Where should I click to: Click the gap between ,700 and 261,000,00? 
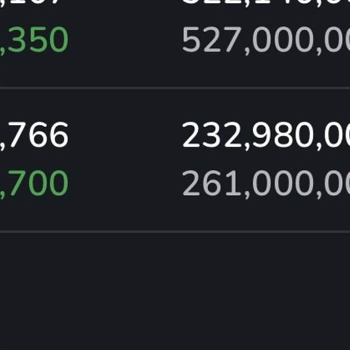click(125, 184)
